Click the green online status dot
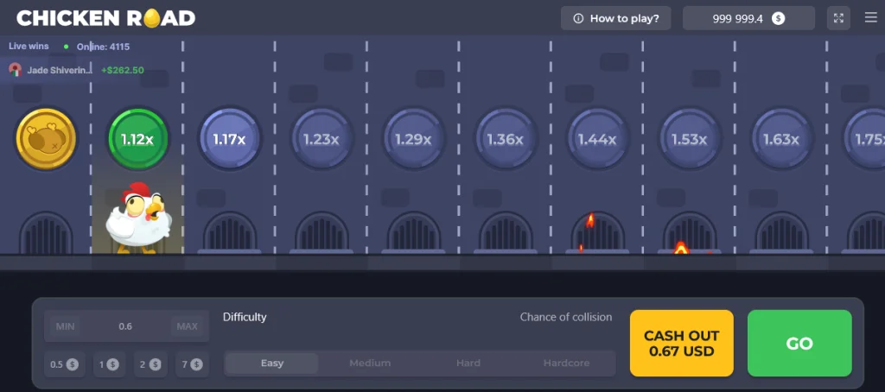 [x=66, y=47]
